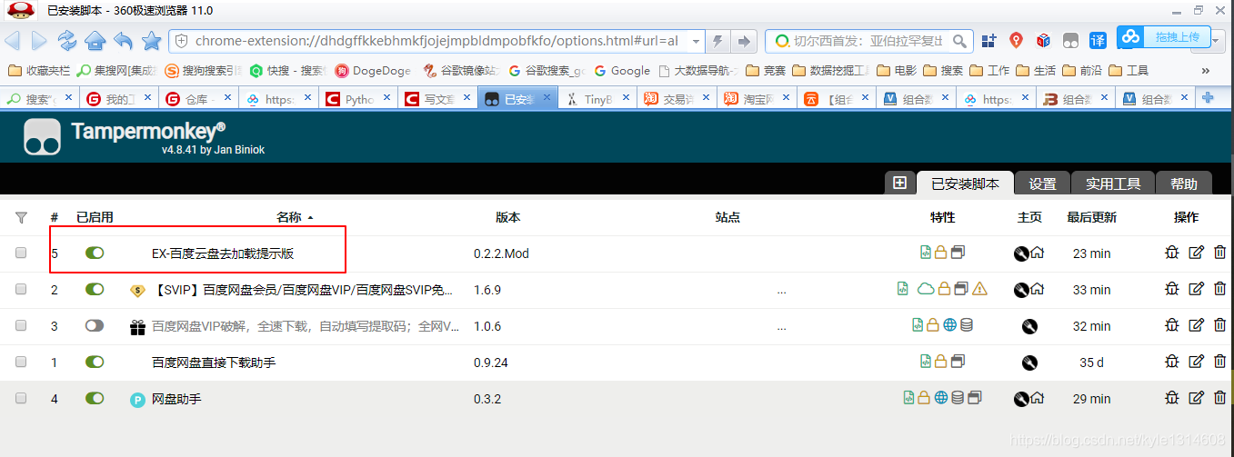Click the warning triangle in the 【SVIP】 row
1234x457 pixels.
tap(979, 289)
